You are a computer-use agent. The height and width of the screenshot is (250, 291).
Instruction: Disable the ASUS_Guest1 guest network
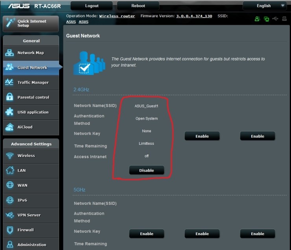point(146,170)
